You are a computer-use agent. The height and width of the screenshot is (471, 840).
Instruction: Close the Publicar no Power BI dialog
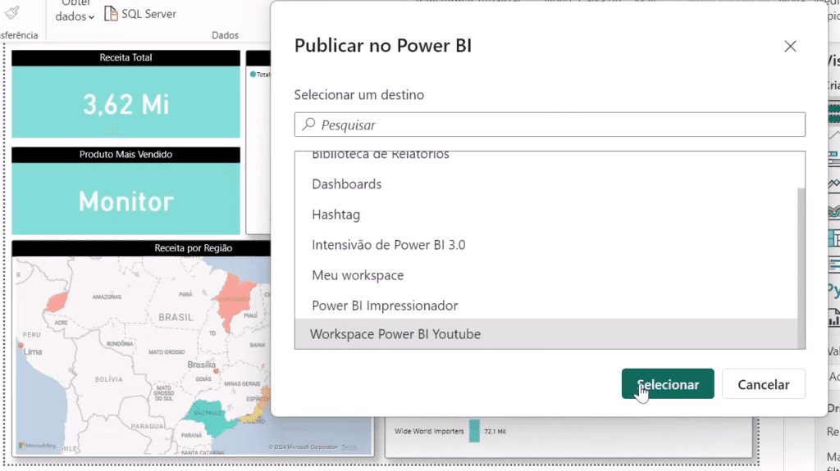[790, 47]
